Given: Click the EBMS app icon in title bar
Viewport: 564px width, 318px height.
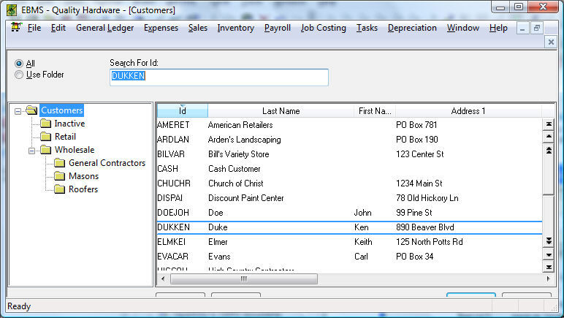Looking at the screenshot, I should [12, 10].
